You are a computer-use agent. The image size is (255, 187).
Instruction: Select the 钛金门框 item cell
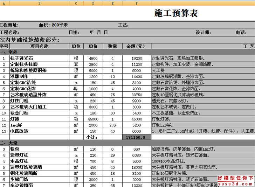[39, 113]
